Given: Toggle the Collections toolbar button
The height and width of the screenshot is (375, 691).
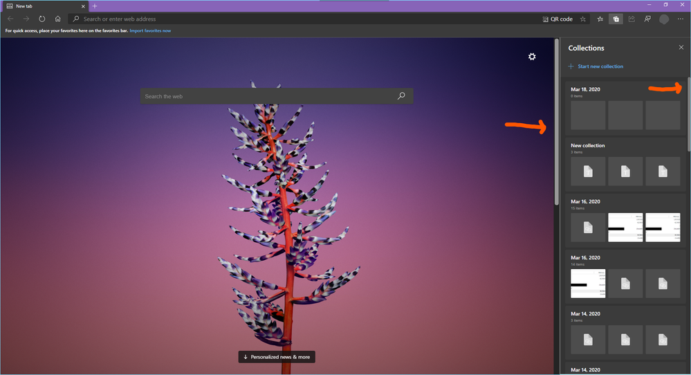Looking at the screenshot, I should [x=616, y=19].
